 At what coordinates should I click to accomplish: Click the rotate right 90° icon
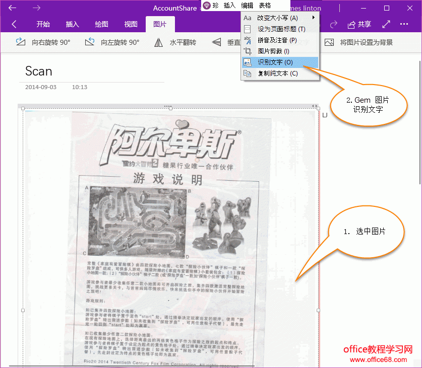[21, 42]
